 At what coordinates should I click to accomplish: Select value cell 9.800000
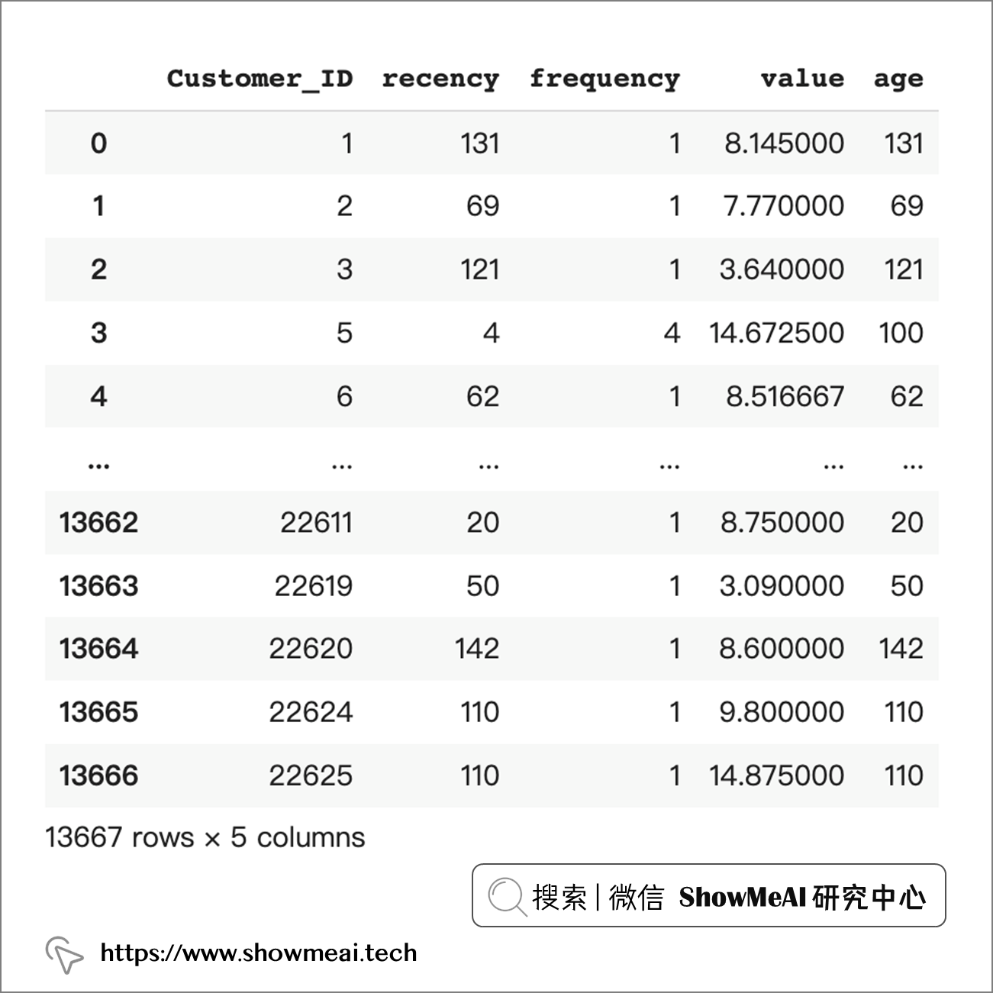coord(782,712)
